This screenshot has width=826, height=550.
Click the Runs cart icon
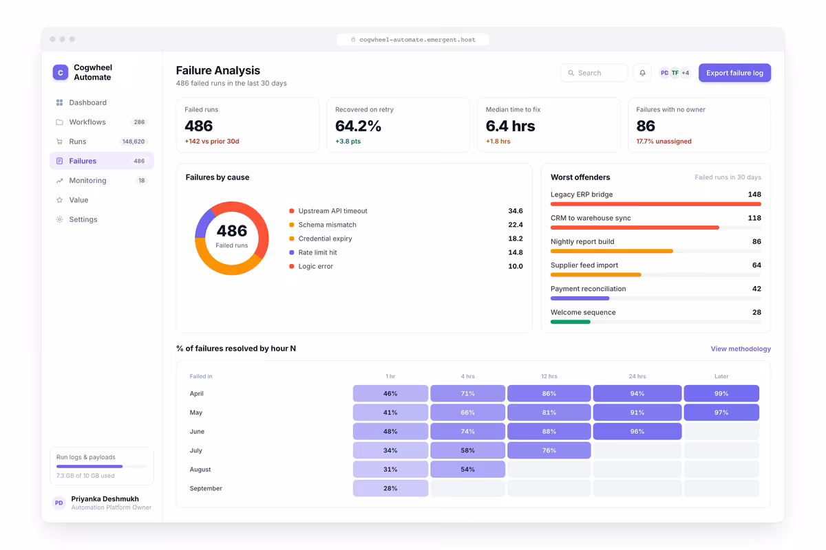59,142
